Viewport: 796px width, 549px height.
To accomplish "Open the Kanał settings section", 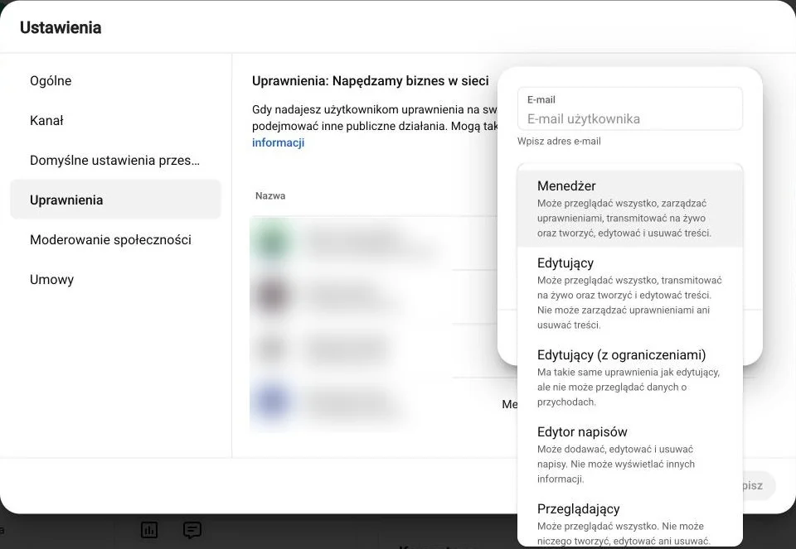I will click(116, 121).
